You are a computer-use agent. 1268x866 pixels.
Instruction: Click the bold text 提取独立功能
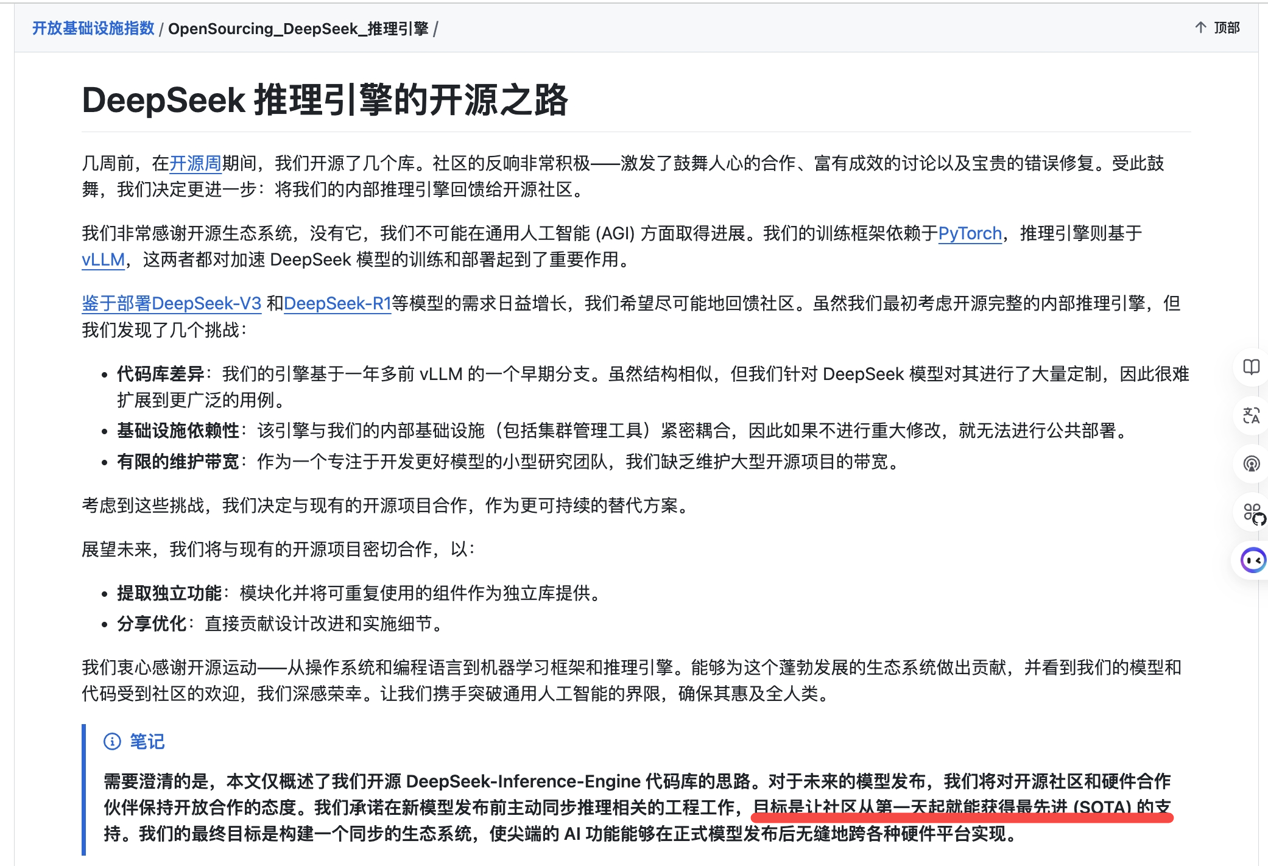coord(169,593)
